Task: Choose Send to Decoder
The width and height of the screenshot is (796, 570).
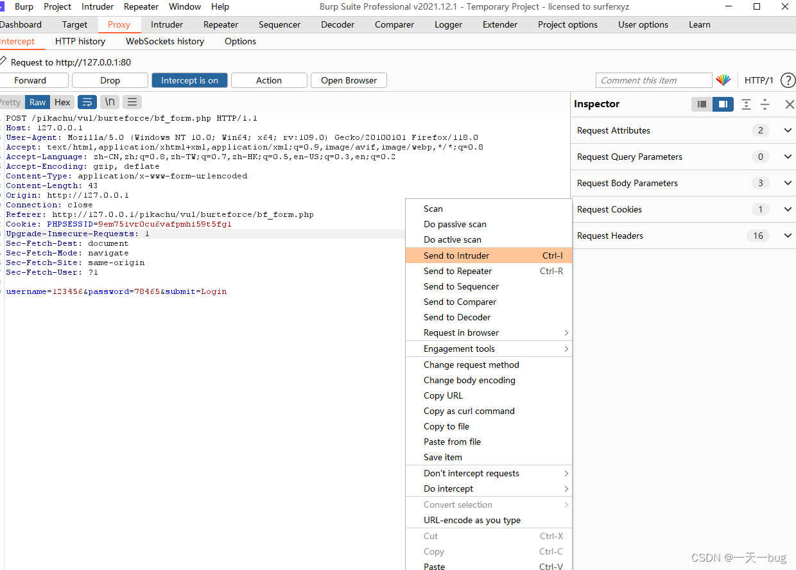Action: [x=489, y=317]
